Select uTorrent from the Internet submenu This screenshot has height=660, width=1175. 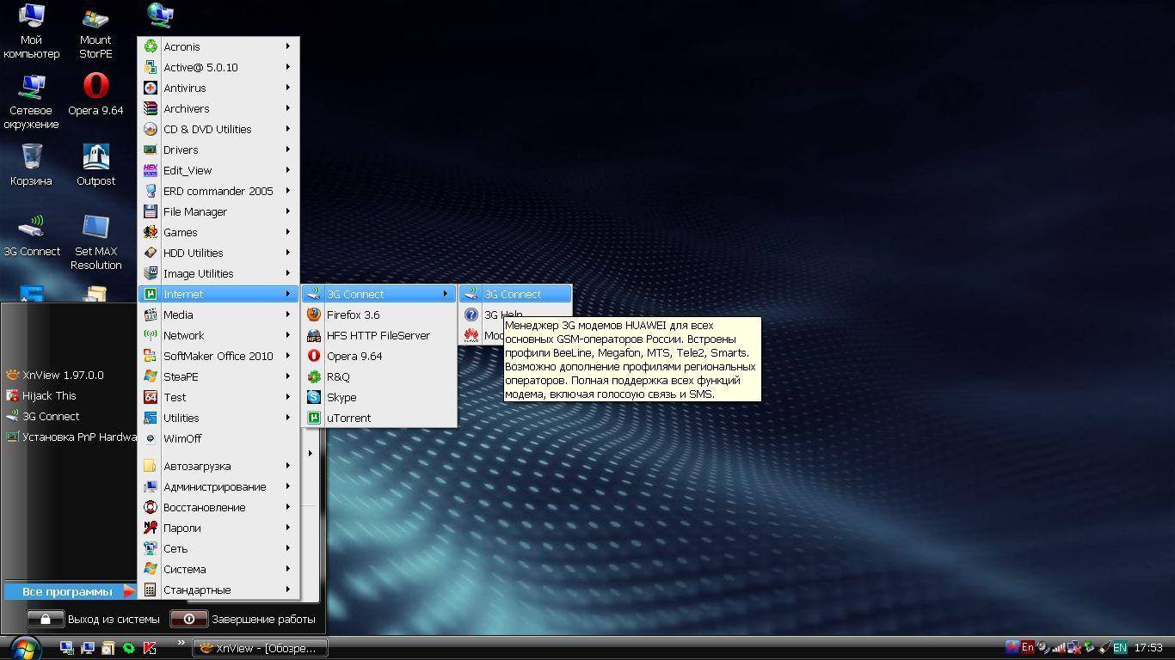(x=348, y=418)
